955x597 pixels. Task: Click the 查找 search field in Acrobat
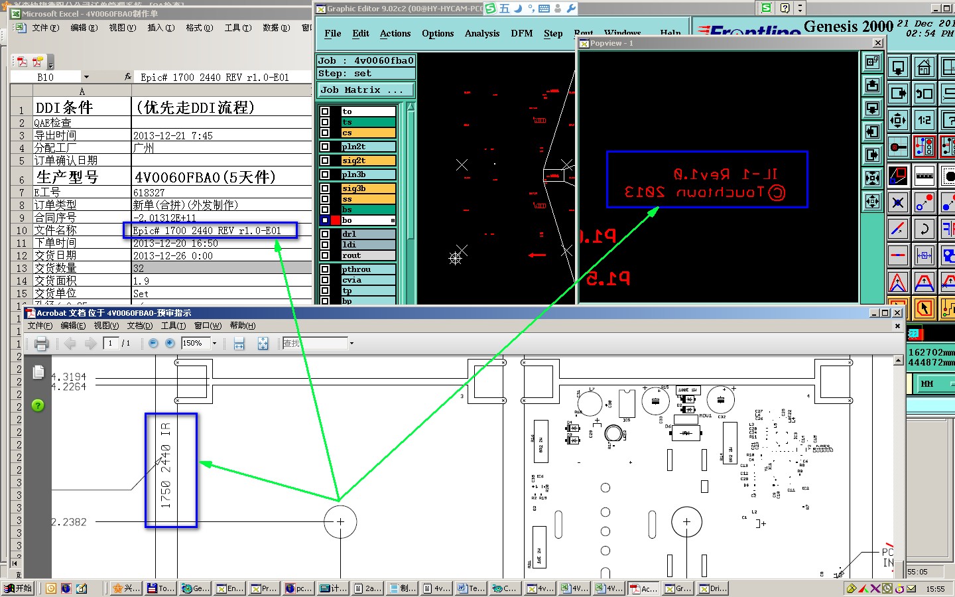(315, 344)
